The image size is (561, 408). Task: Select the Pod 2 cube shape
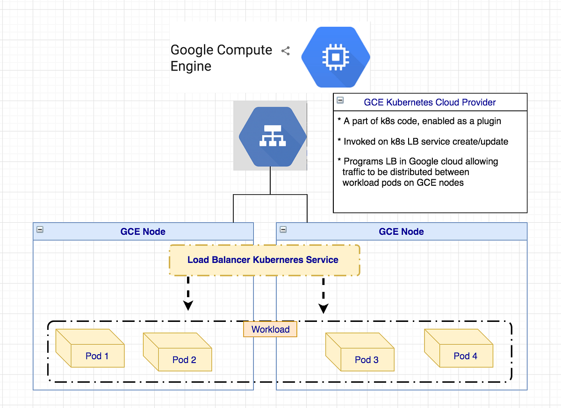point(178,354)
